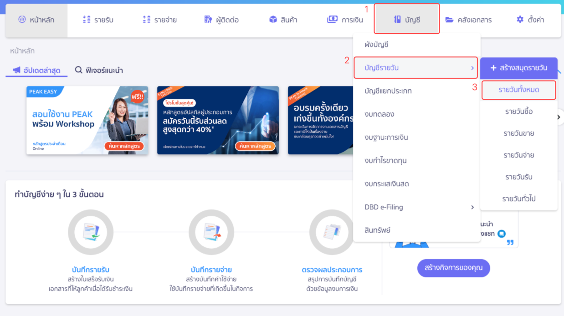This screenshot has height=316, width=564.
Task: Select งบกระแสเงินสด from the menu
Action: tap(416, 184)
